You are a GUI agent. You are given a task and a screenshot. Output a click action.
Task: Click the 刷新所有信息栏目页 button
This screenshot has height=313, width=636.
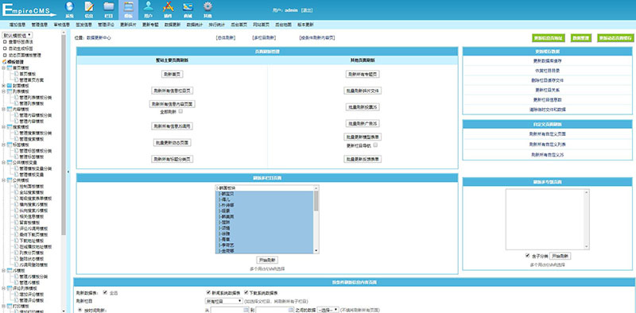pos(172,91)
